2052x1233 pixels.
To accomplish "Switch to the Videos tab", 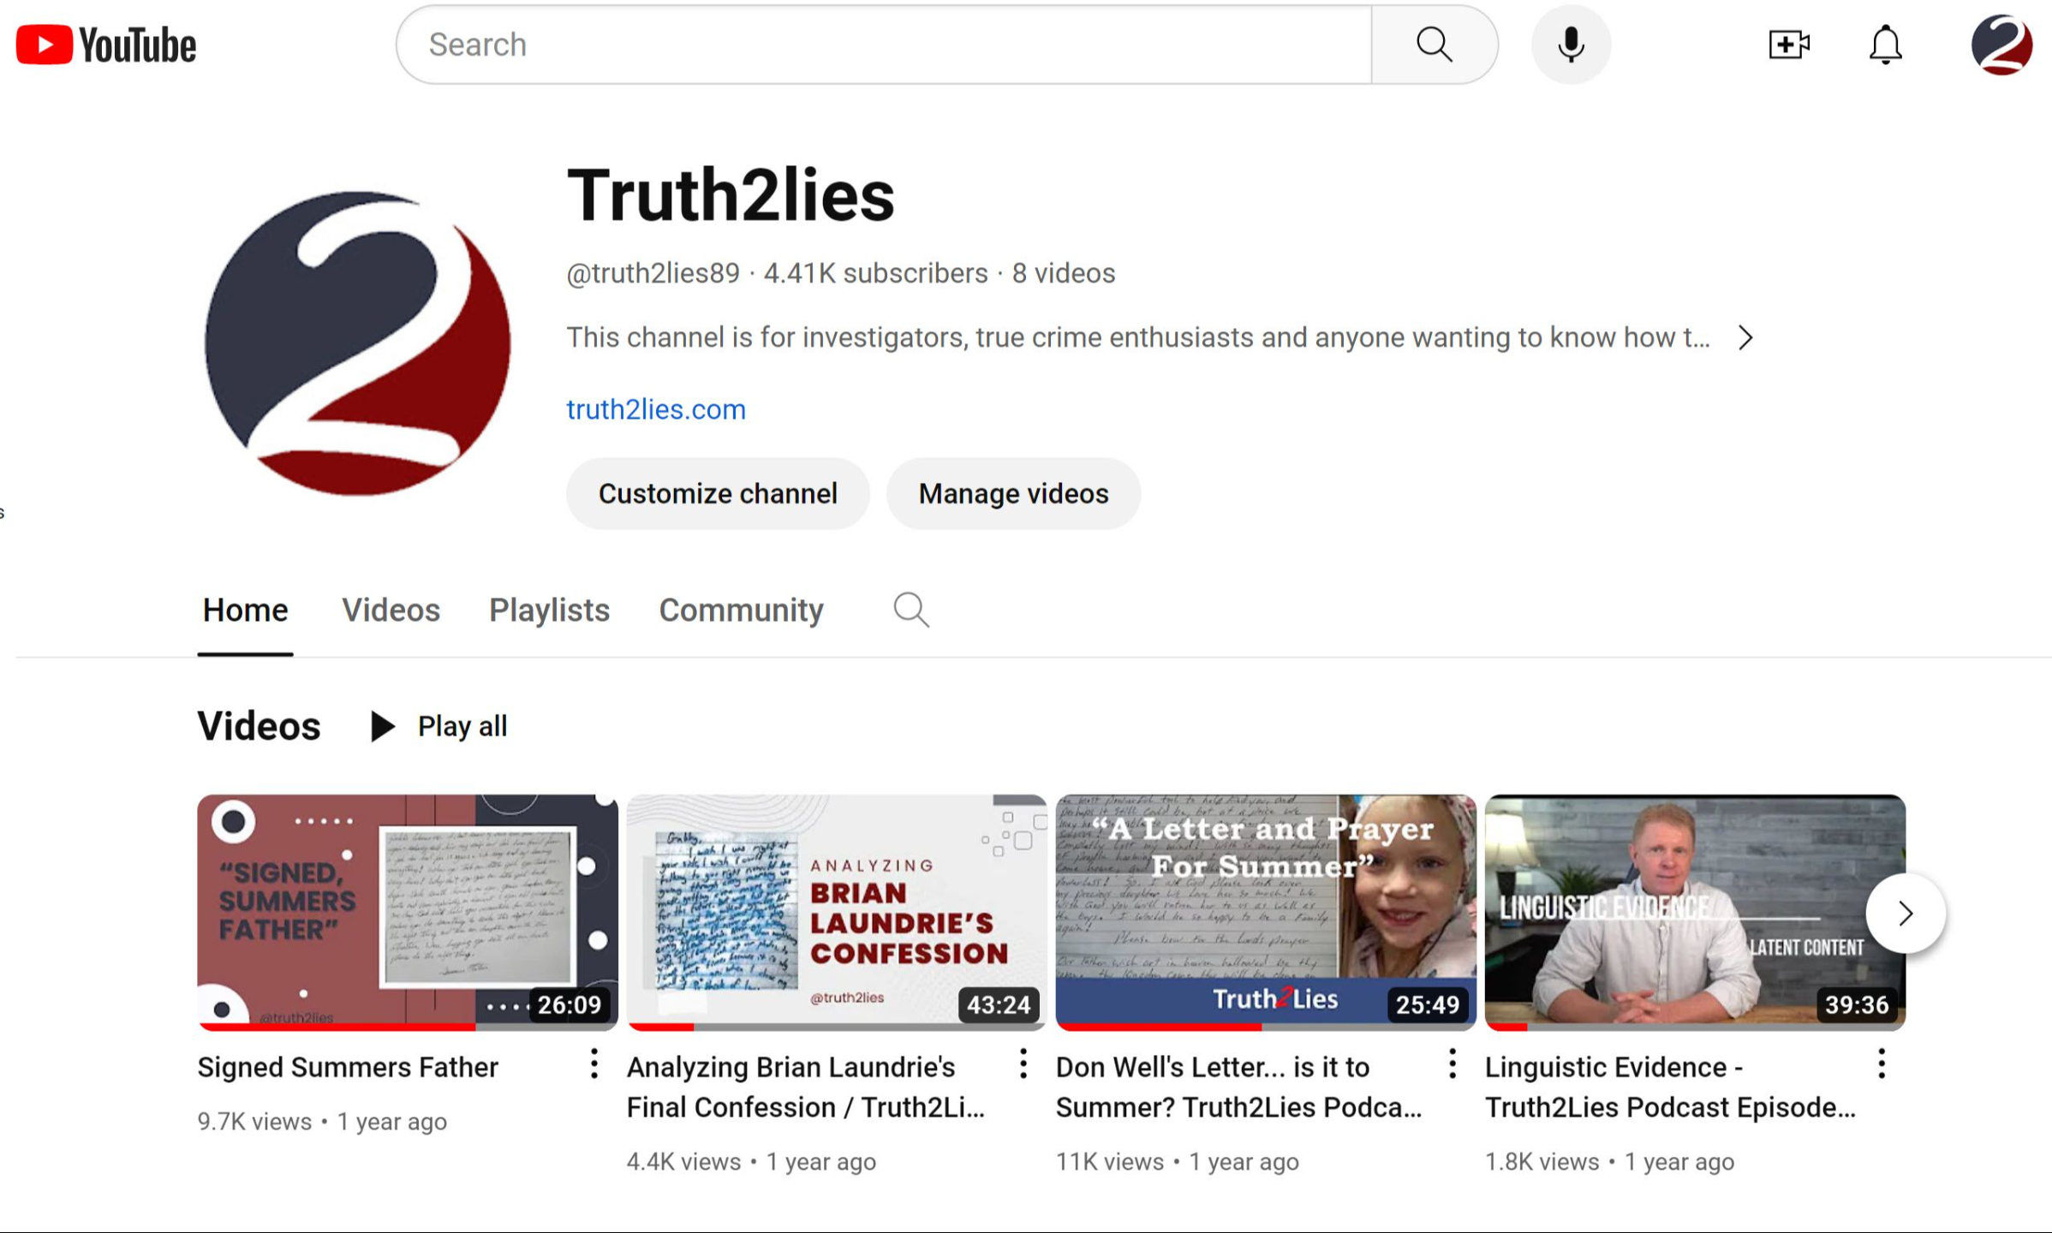I will [x=391, y=611].
